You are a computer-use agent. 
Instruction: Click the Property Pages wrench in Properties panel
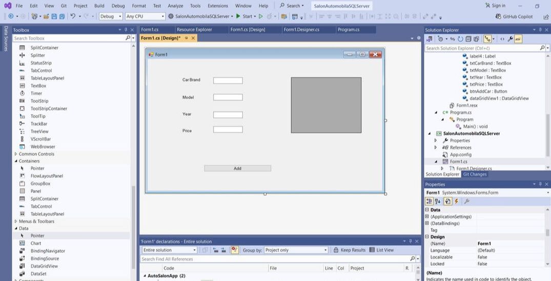pos(466,201)
